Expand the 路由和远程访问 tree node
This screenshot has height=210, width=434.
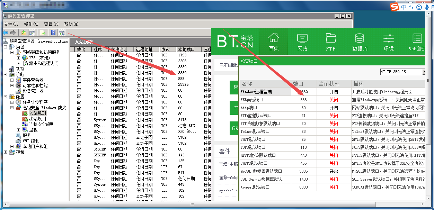click(18, 63)
